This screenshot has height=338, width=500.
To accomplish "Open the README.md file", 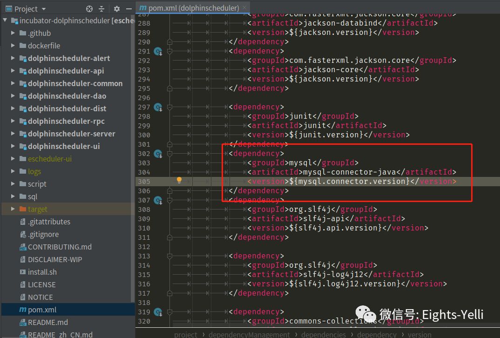I will pos(48,322).
